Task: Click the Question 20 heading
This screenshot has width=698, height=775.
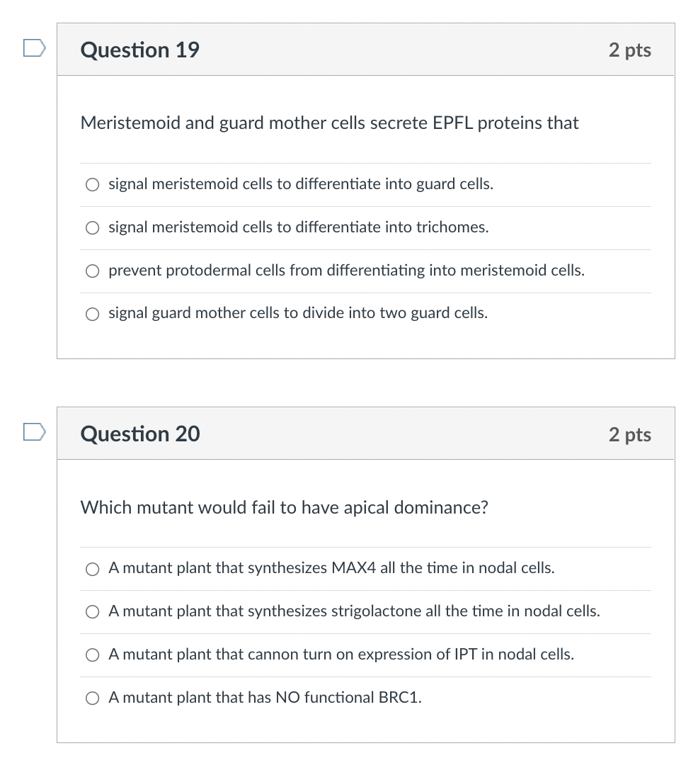Action: [140, 434]
